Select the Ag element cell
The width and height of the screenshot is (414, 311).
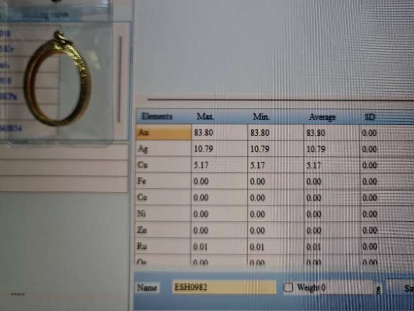163,149
